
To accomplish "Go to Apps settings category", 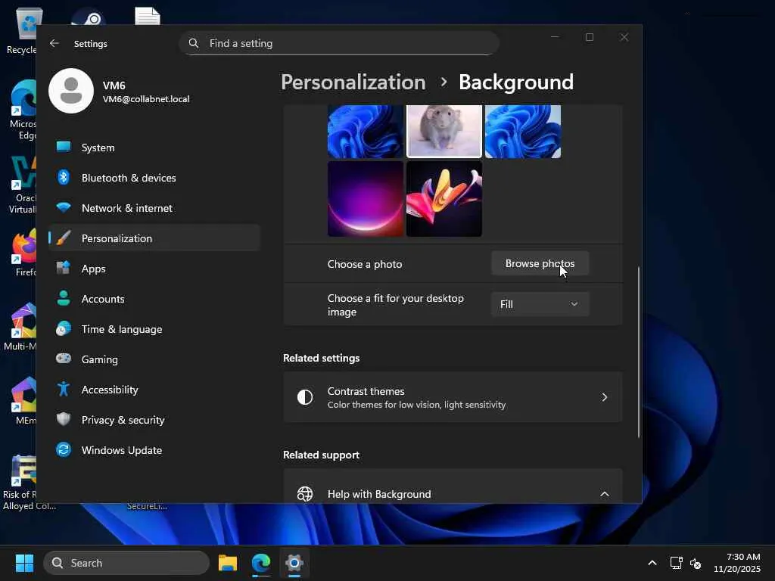I will point(93,269).
